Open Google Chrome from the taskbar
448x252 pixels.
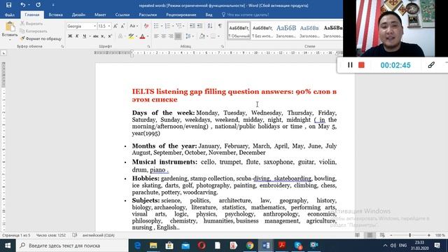pos(250,246)
